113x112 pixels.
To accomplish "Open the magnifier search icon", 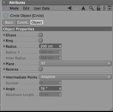I will coord(91,8).
